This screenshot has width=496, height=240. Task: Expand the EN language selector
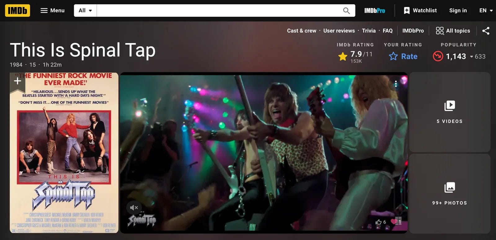[x=486, y=11]
